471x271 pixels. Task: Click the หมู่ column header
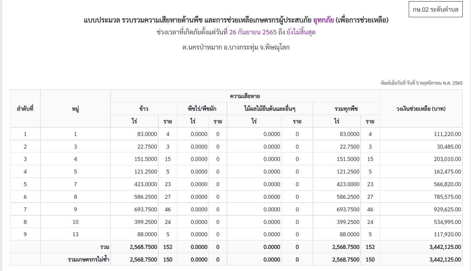click(x=75, y=109)
